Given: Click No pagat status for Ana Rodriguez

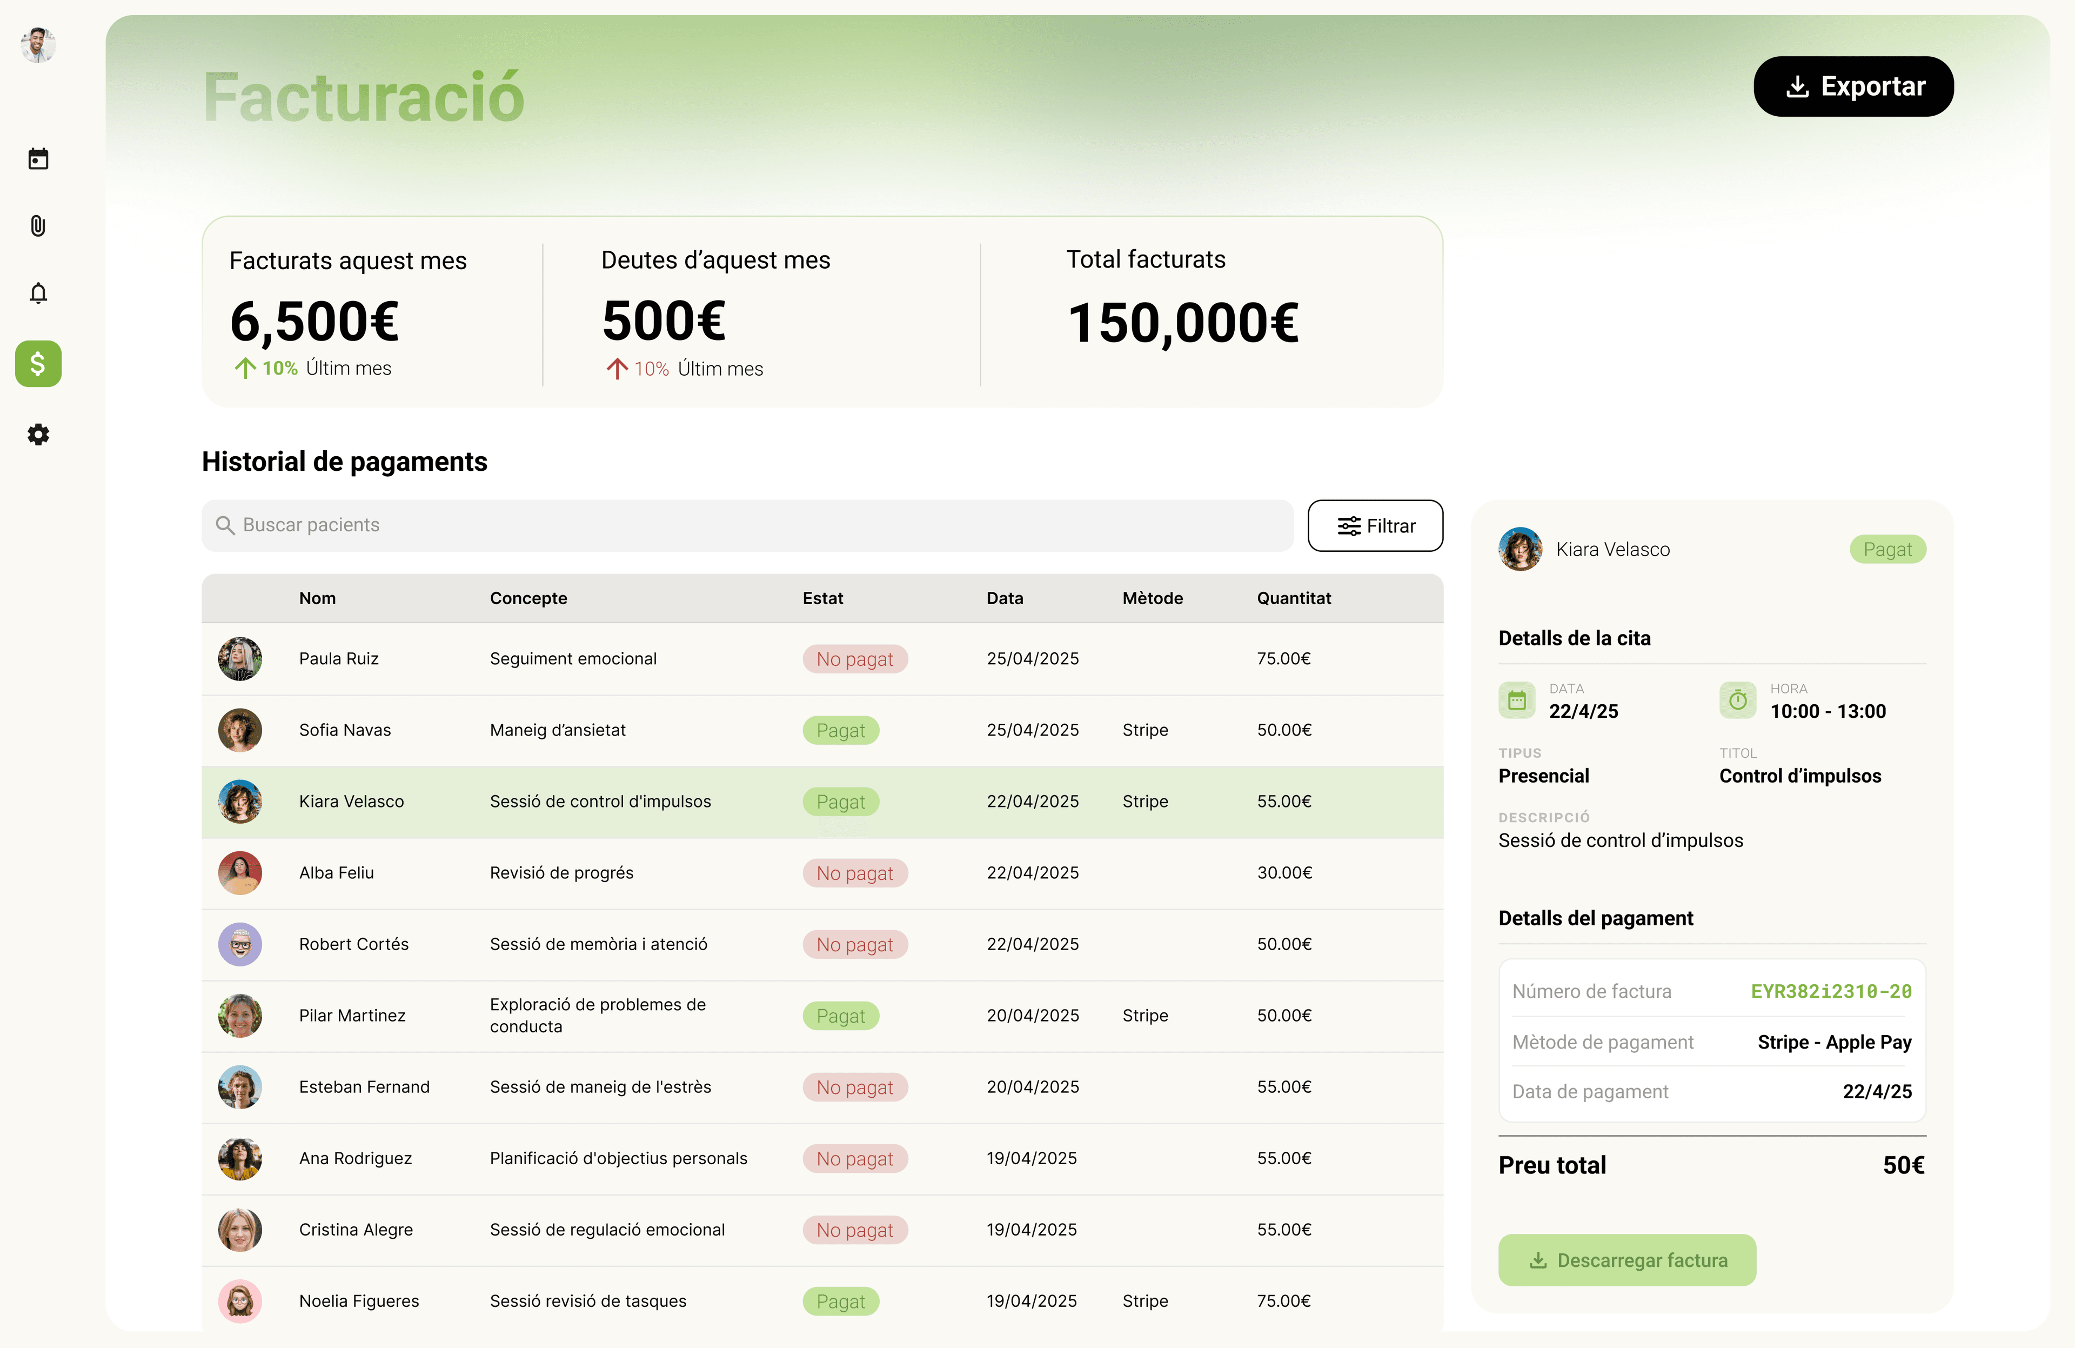Looking at the screenshot, I should click(855, 1160).
